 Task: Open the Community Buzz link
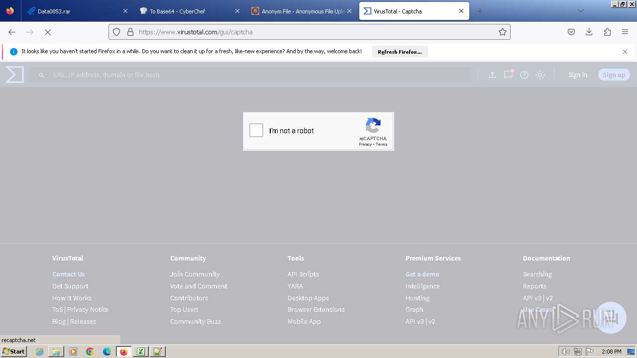(196, 321)
